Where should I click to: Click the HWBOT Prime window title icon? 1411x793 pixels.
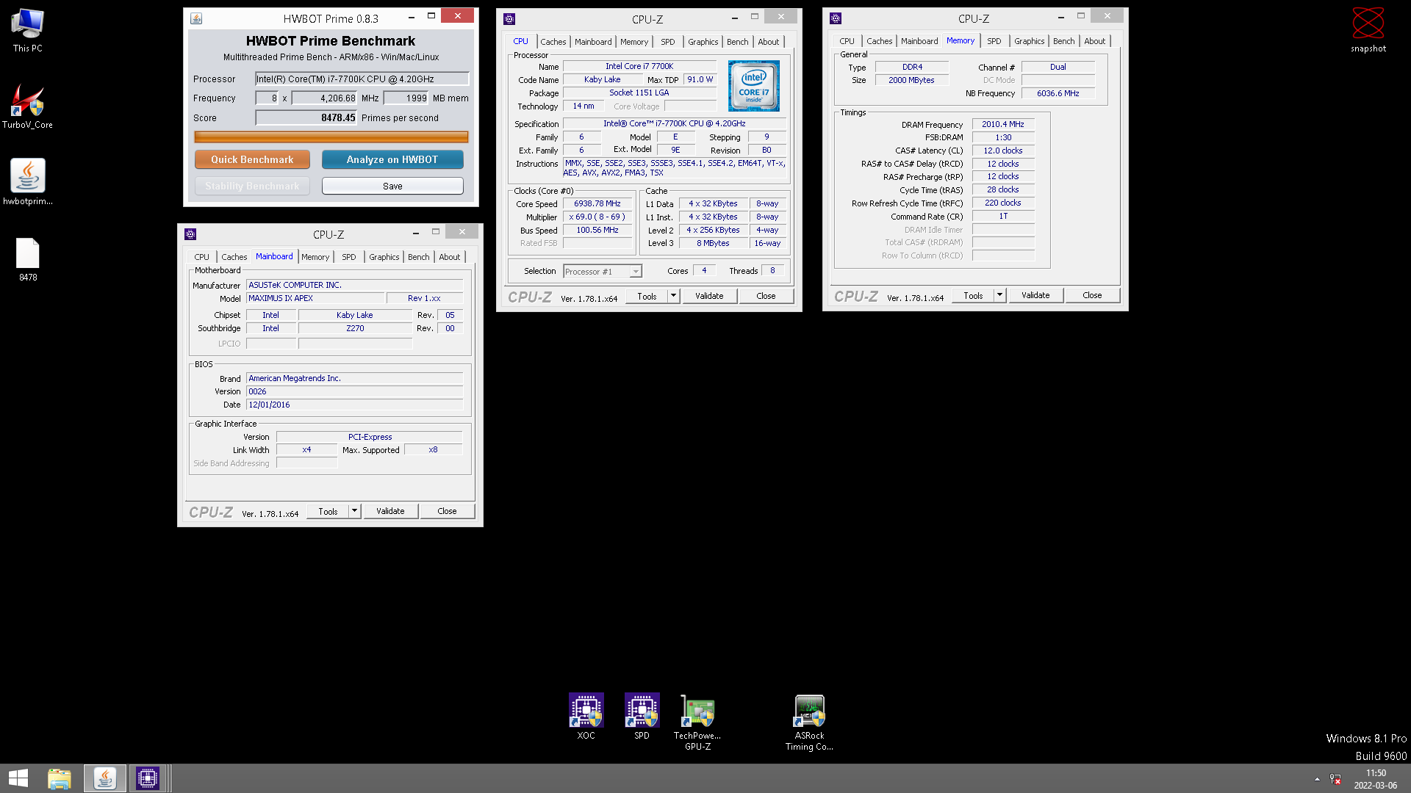click(196, 18)
